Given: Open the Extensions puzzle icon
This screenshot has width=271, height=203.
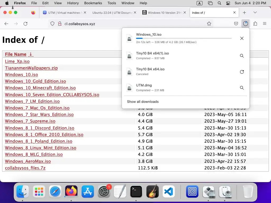Looking at the screenshot, I should 255,24.
